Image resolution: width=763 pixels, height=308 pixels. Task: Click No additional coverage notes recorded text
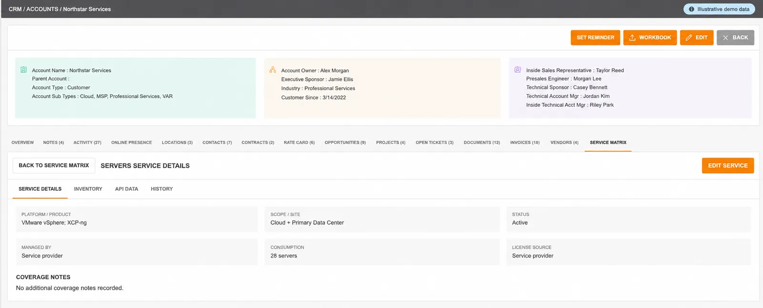70,288
